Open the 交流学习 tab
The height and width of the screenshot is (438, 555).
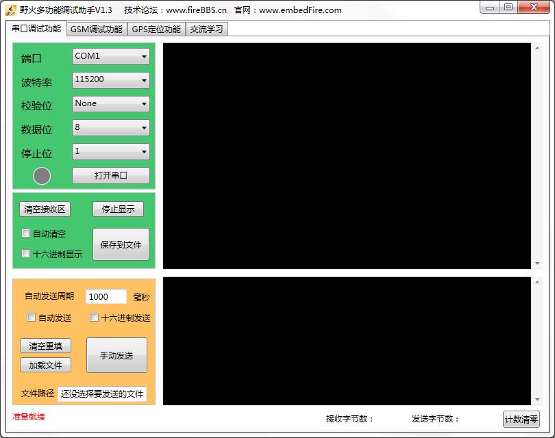208,29
